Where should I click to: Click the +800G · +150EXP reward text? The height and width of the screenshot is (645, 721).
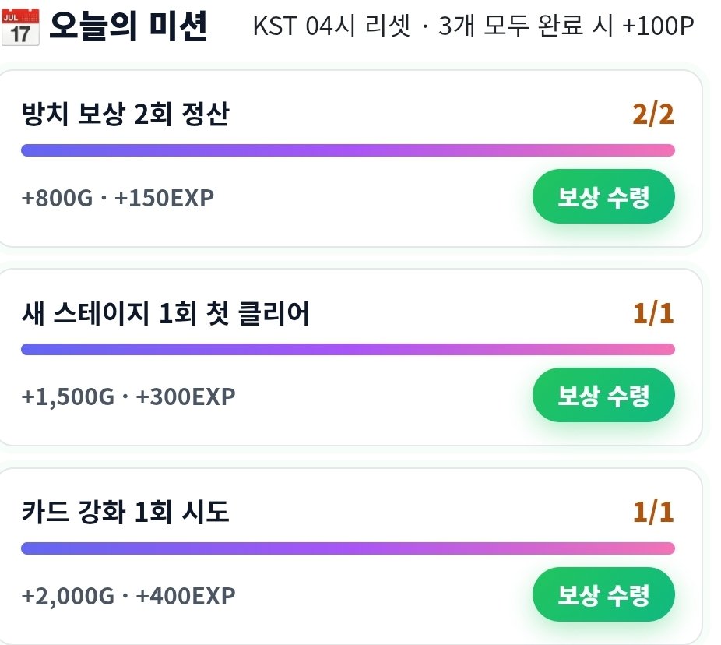pyautogui.click(x=118, y=199)
